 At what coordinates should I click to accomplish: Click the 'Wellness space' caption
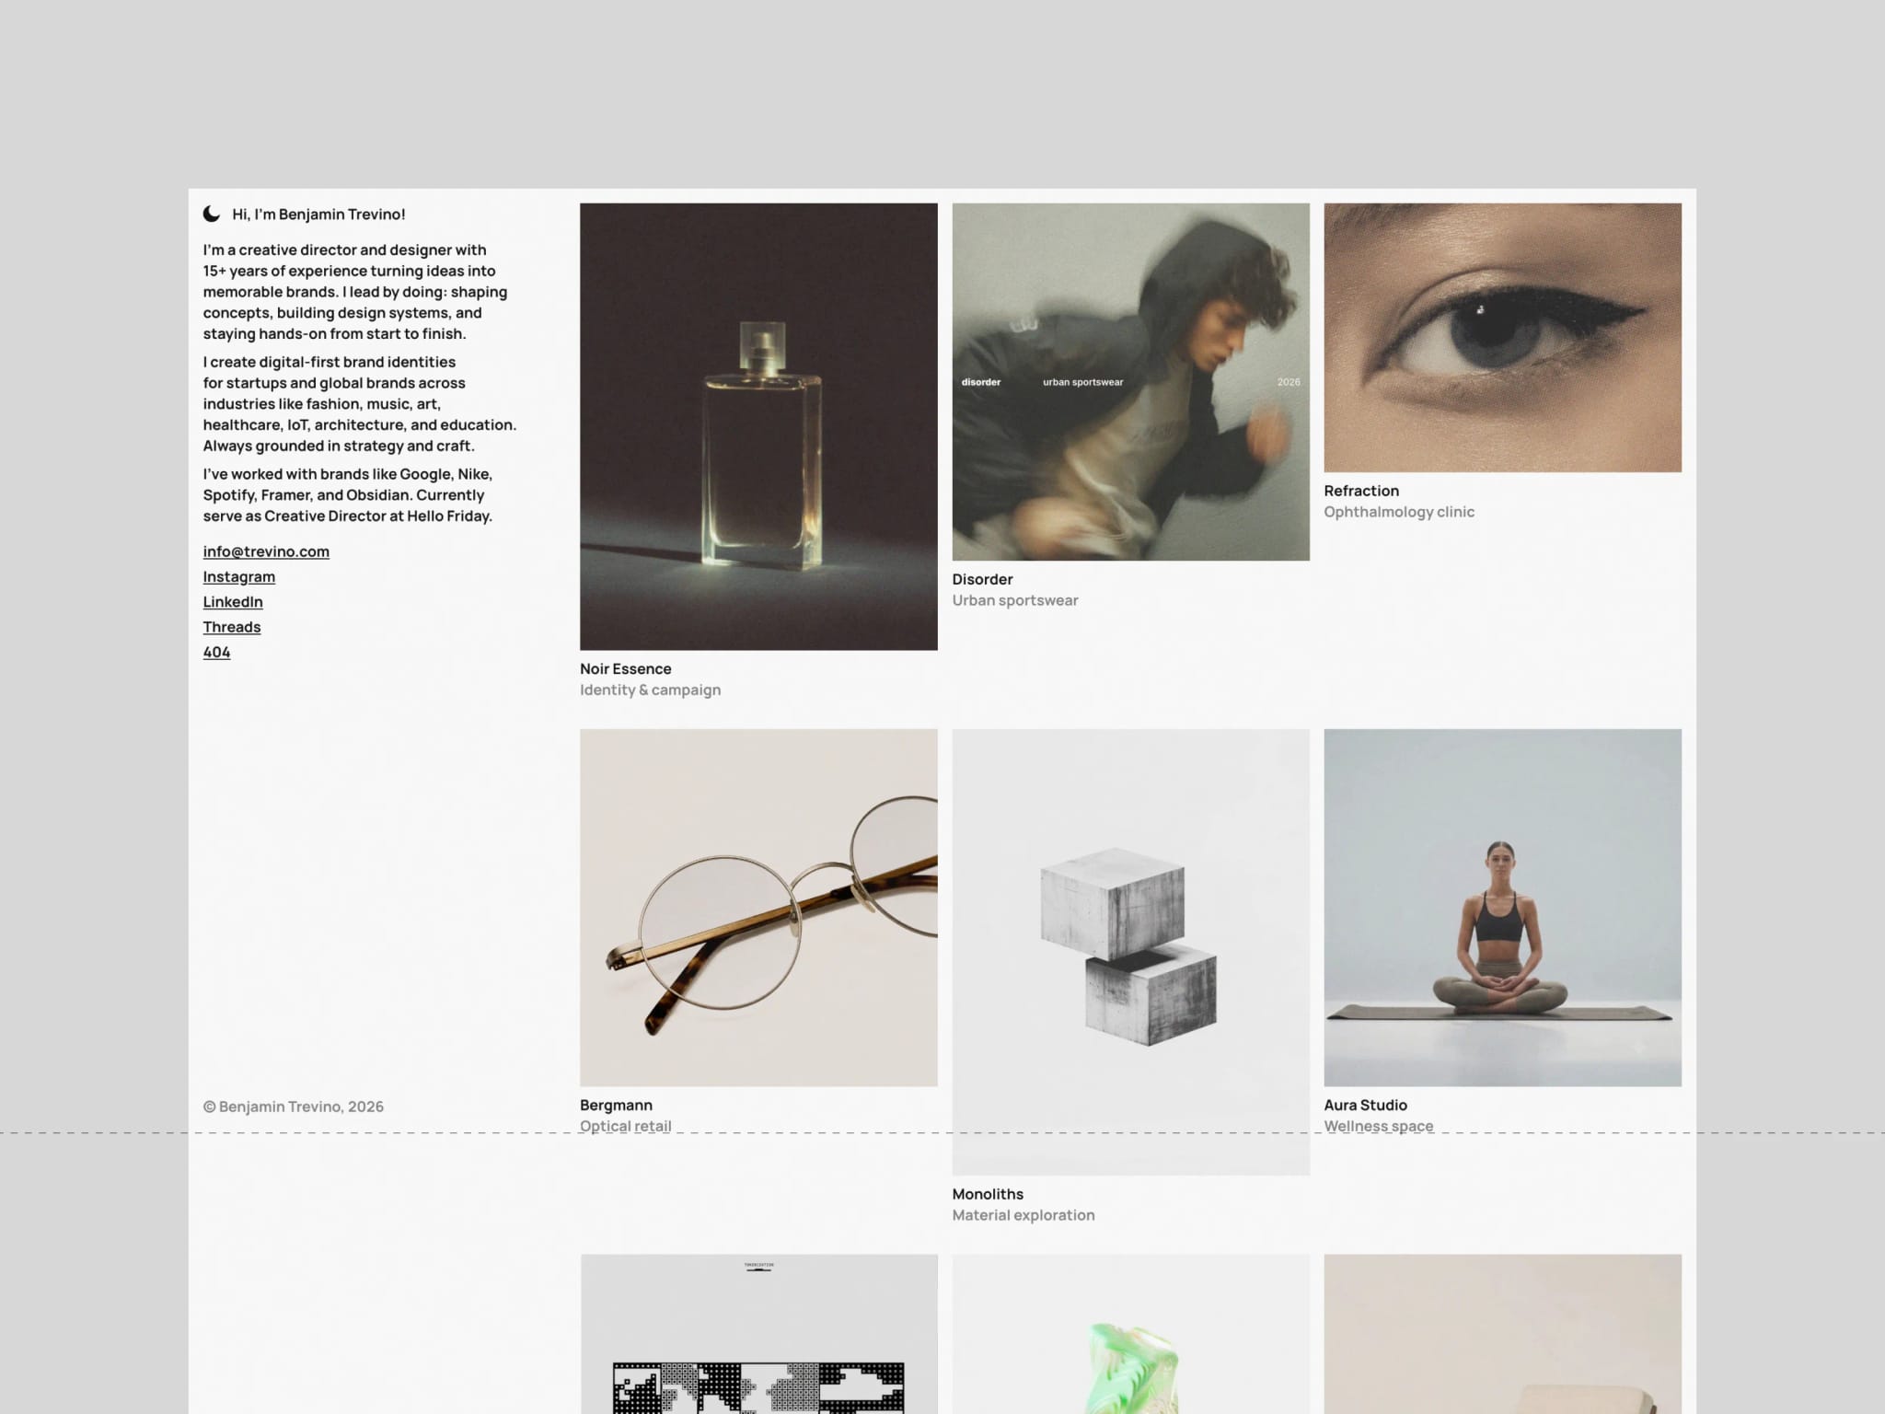[1379, 1126]
